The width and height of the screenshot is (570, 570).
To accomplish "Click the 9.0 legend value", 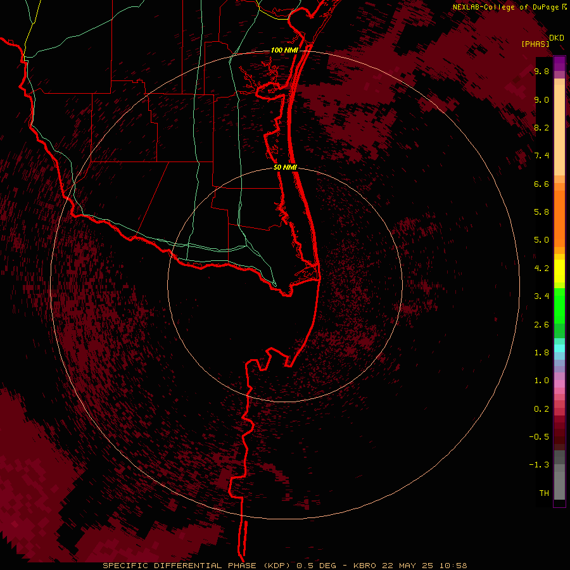I will (x=541, y=99).
